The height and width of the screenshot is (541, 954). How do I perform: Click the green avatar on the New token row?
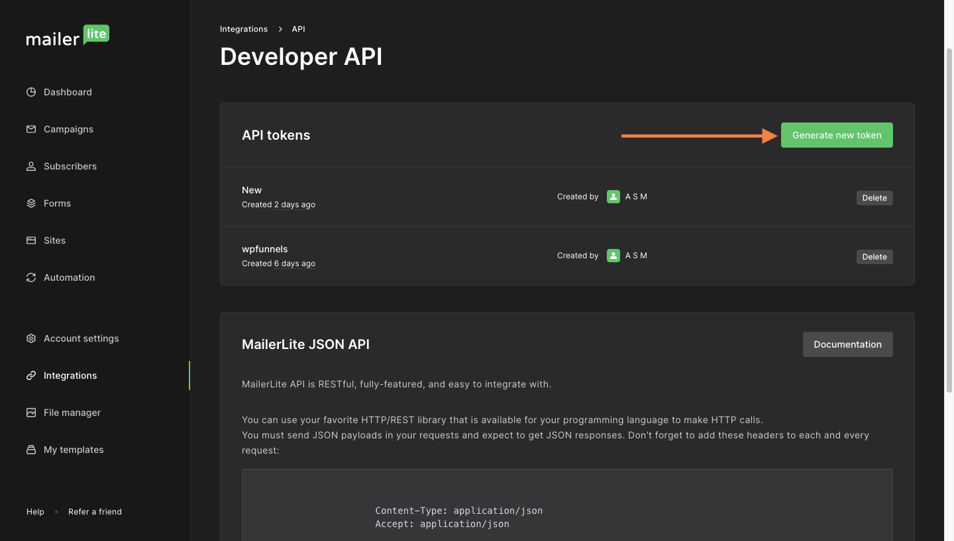[x=613, y=197]
